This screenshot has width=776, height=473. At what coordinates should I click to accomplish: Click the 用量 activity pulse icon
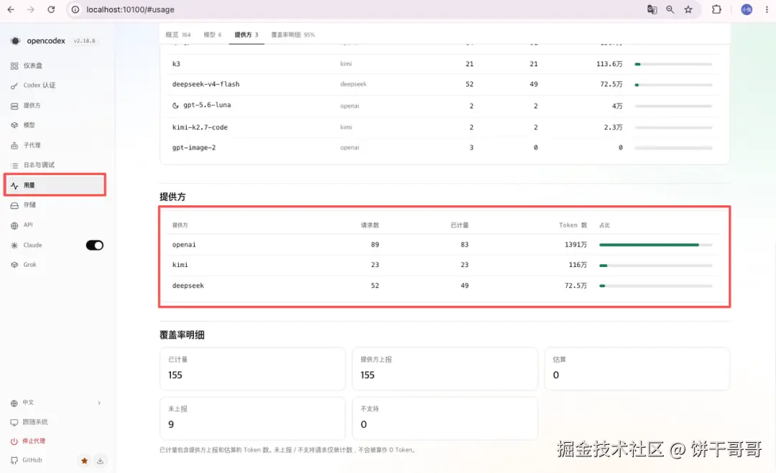[14, 186]
